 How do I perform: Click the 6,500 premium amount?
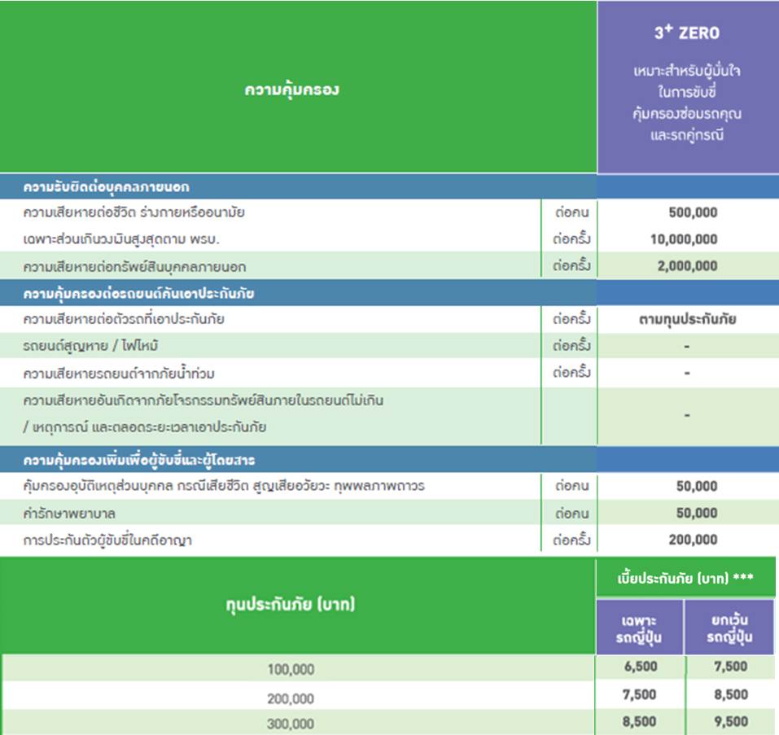click(640, 667)
